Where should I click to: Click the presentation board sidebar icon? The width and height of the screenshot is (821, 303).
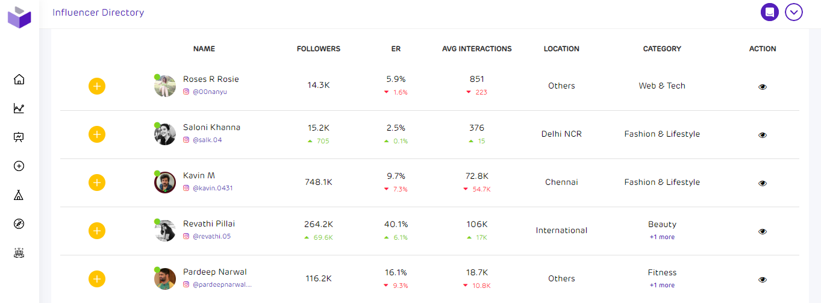(x=19, y=137)
